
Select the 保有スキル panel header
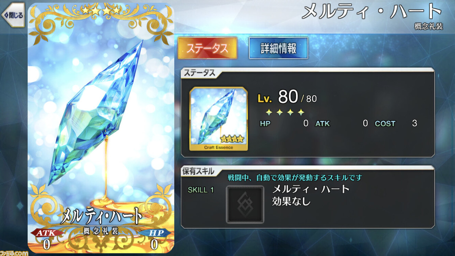coord(199,171)
